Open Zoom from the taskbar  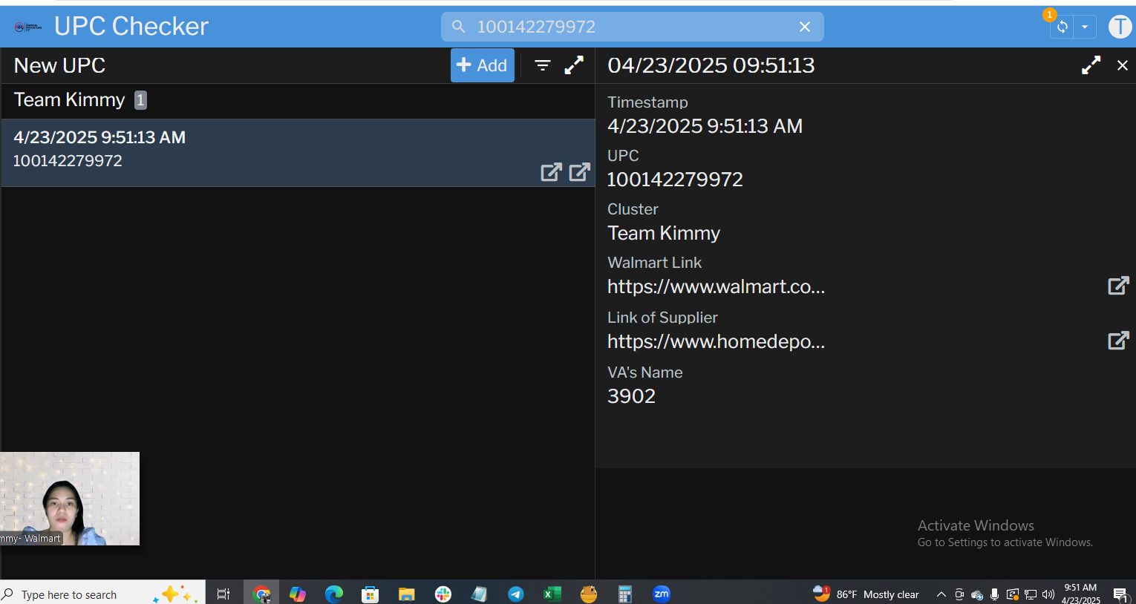(x=662, y=594)
